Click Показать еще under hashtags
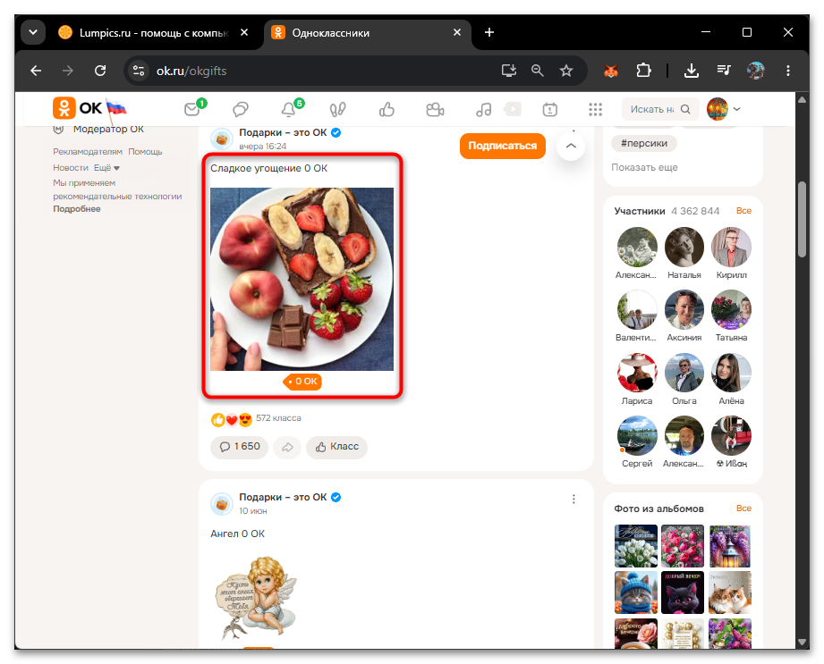824x664 pixels. tap(644, 167)
